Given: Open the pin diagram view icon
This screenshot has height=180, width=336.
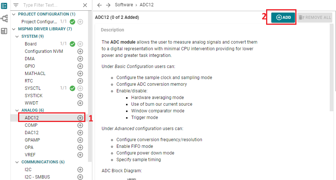Looking at the screenshot, I should pos(4,18).
